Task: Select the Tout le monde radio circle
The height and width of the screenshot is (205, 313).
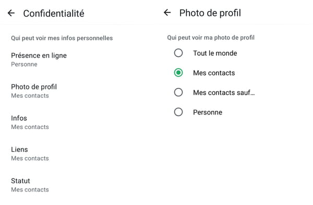Action: (178, 53)
